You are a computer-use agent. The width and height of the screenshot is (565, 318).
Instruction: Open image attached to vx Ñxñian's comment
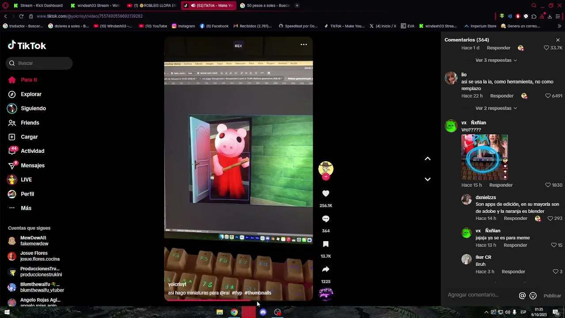[484, 157]
